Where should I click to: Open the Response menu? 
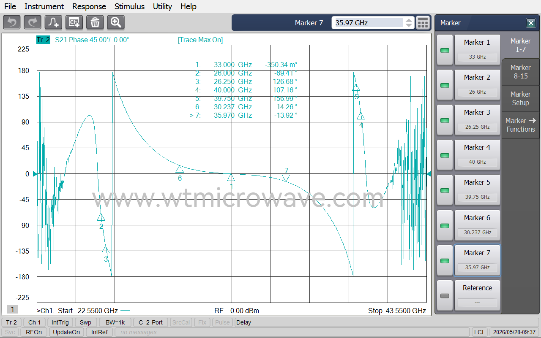point(89,6)
